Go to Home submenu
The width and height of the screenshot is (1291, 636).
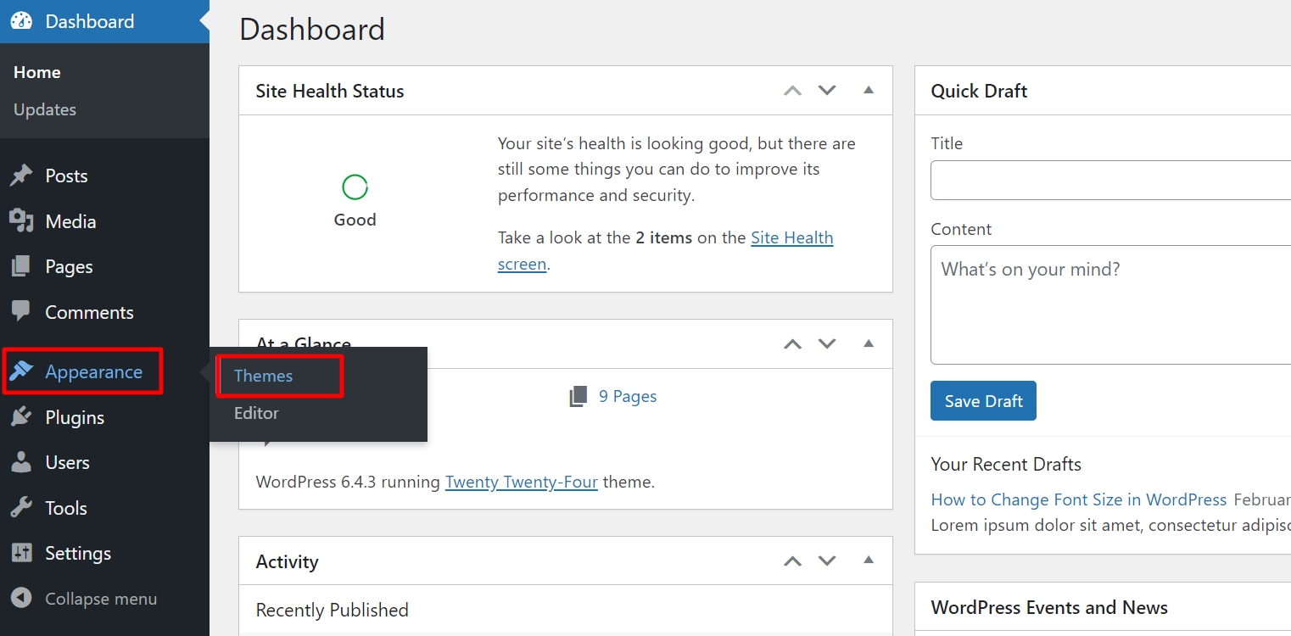pos(37,72)
